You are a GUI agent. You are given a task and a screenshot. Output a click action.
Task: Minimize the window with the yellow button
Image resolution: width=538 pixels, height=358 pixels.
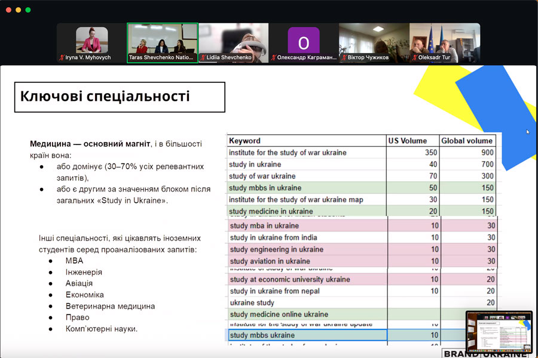[x=18, y=10]
